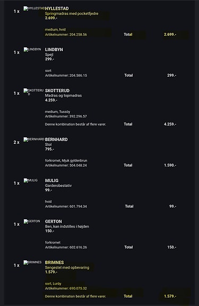Viewport: 199px width, 306px height.
Task: Open the LINDBYN product title
Action: [54, 49]
